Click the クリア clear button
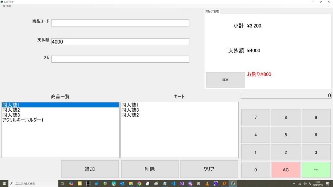Image resolution: width=333 pixels, height=187 pixels. point(209,169)
